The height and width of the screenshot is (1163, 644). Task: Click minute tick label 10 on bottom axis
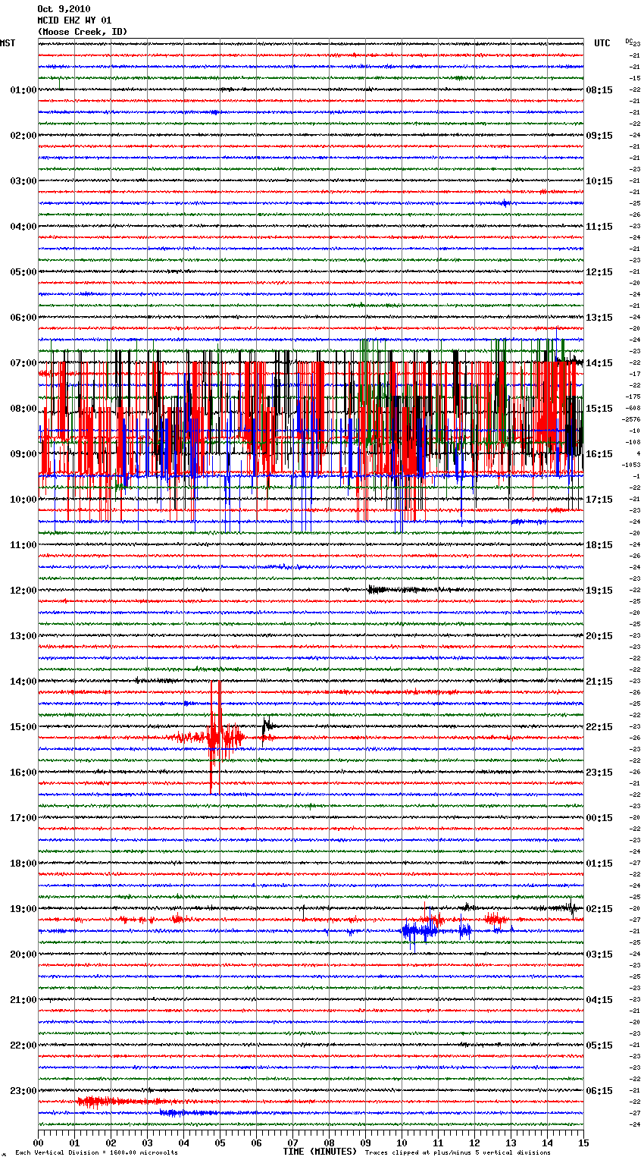402,1143
